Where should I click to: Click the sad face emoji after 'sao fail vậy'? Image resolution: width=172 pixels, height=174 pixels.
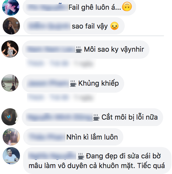click(x=114, y=26)
